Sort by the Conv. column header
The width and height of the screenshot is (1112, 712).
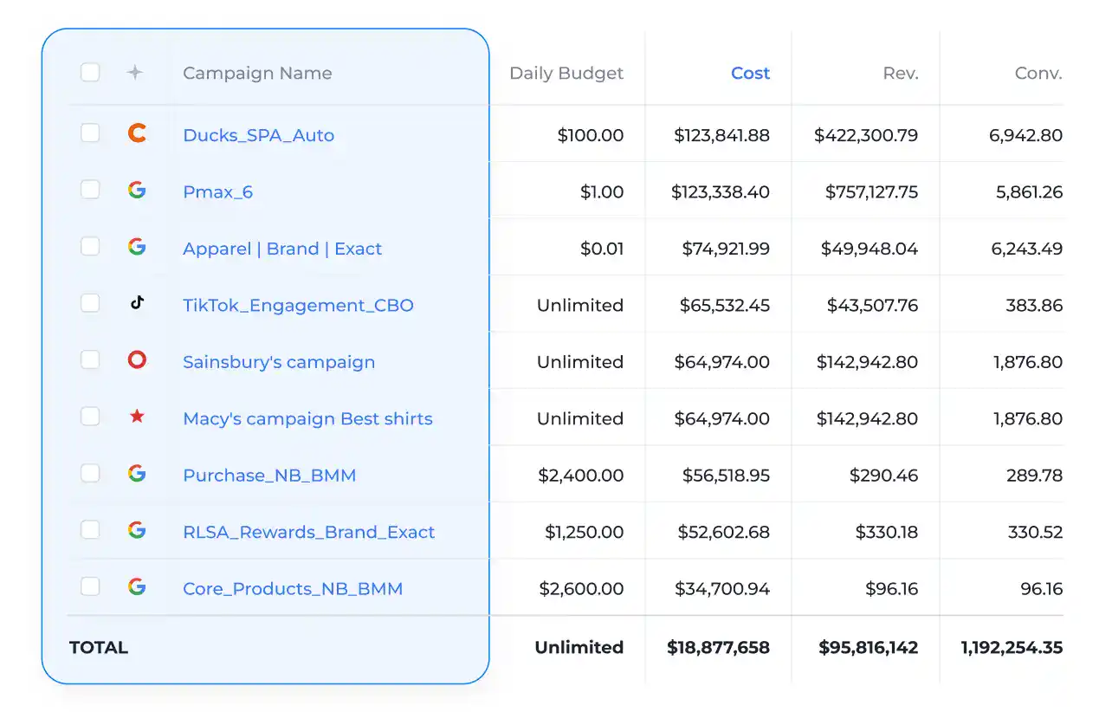(1038, 74)
